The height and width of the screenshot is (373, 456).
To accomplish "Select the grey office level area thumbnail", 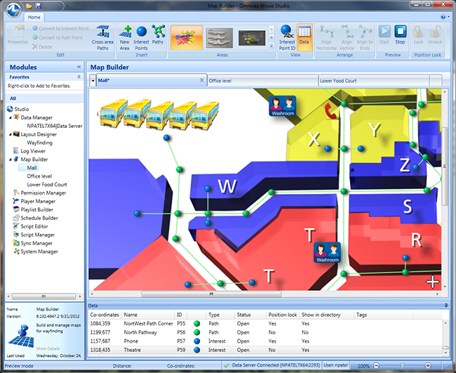I will tap(220, 38).
